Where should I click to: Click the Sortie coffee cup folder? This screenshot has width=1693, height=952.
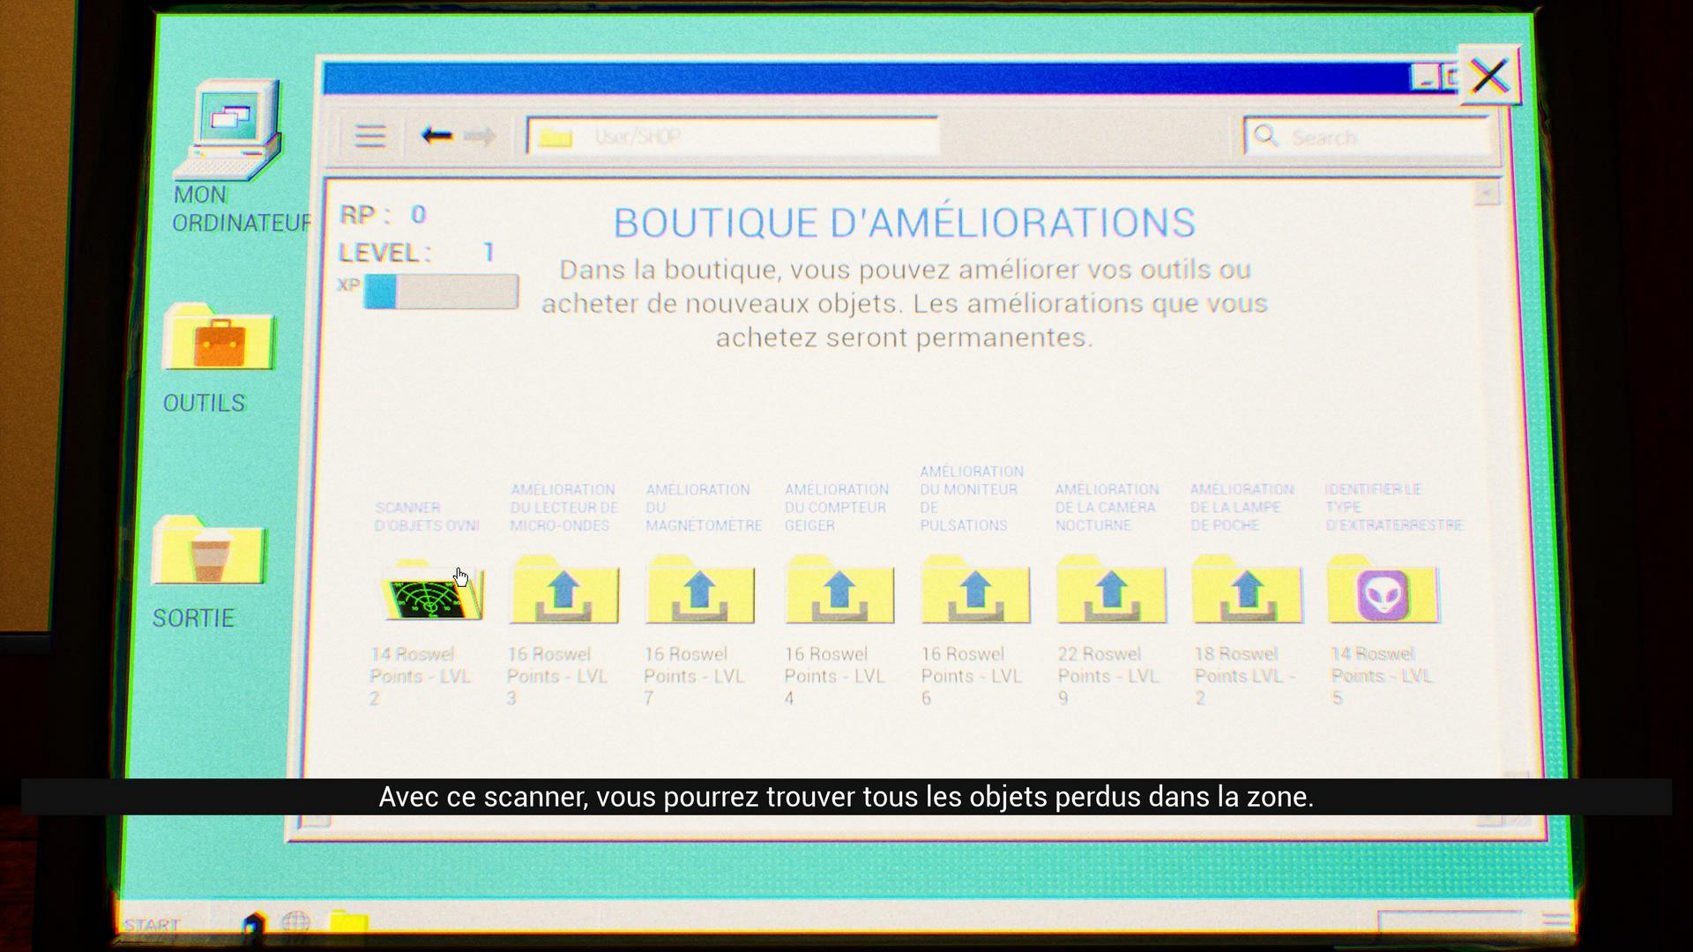coord(209,553)
